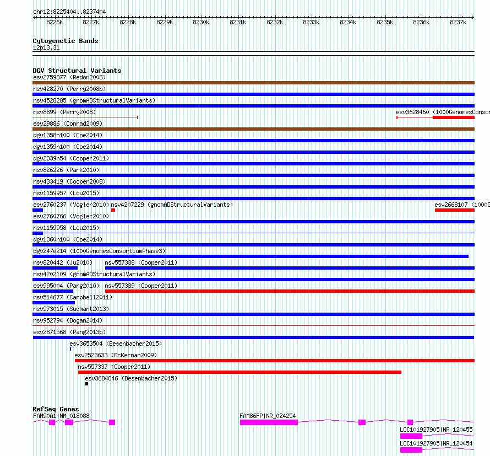Select esv2871568 (Pang2013b) label
The width and height of the screenshot is (490, 456).
pos(69,332)
